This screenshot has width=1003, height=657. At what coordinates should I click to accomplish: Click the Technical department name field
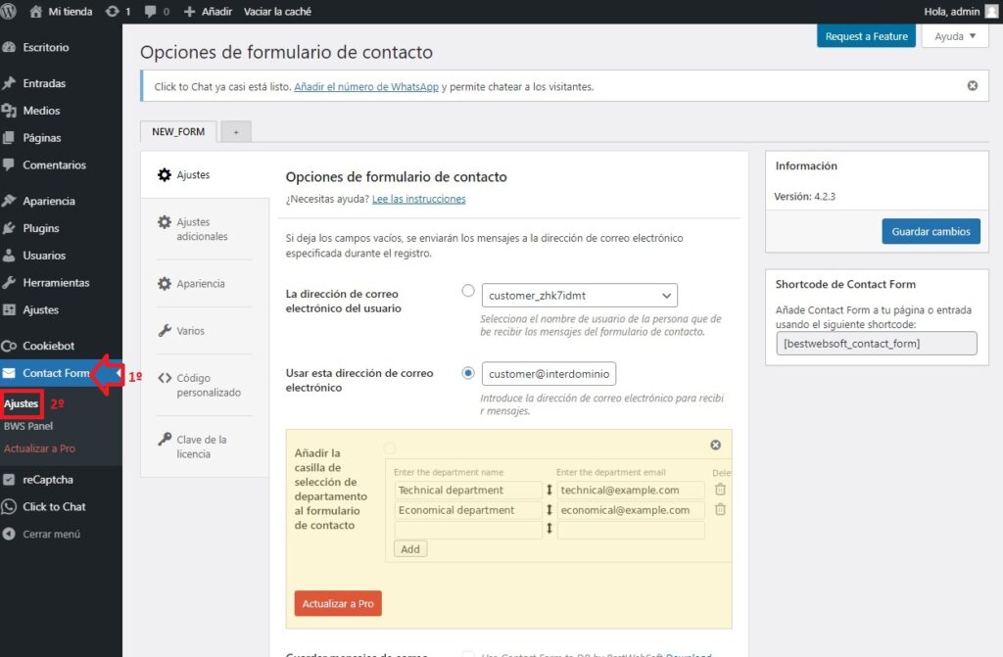[468, 490]
